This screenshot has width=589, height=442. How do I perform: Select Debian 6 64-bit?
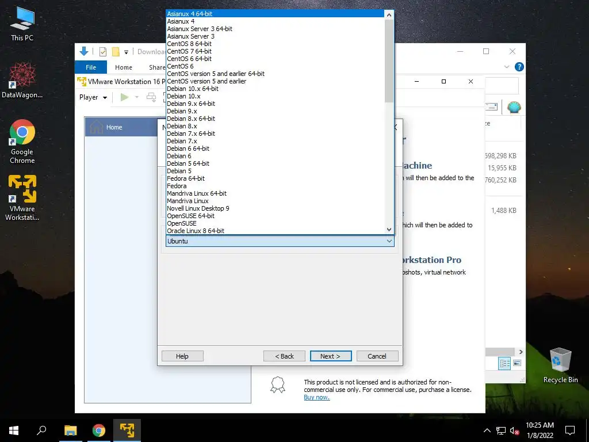(275, 149)
